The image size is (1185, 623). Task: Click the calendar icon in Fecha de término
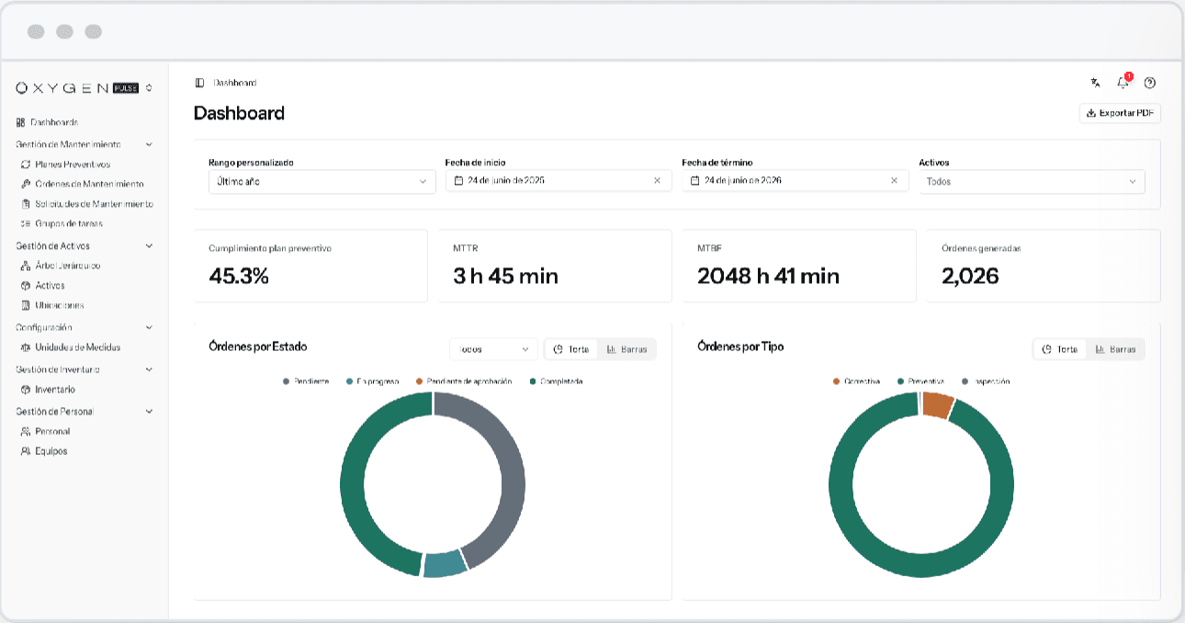pyautogui.click(x=695, y=181)
